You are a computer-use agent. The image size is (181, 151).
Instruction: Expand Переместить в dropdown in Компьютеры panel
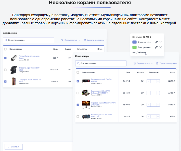[x=152, y=63]
